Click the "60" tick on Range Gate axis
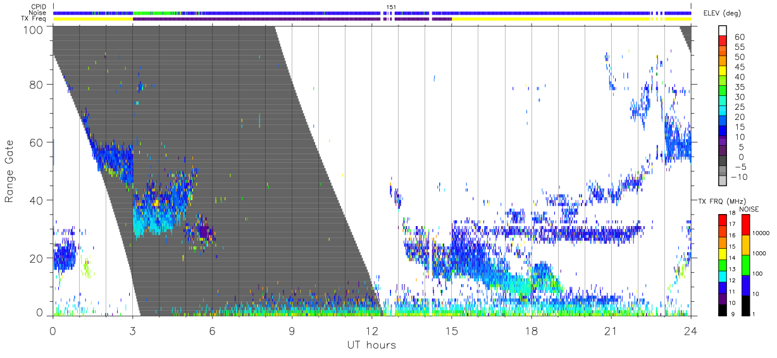Screen dimensions: 777x358 37,142
